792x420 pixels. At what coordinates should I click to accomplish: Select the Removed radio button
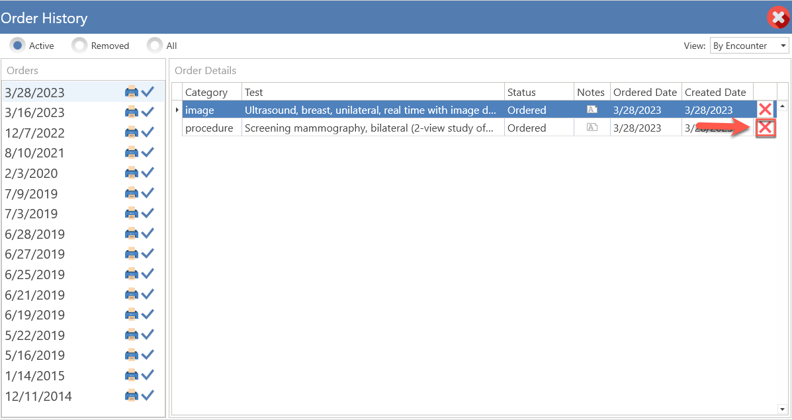(79, 46)
